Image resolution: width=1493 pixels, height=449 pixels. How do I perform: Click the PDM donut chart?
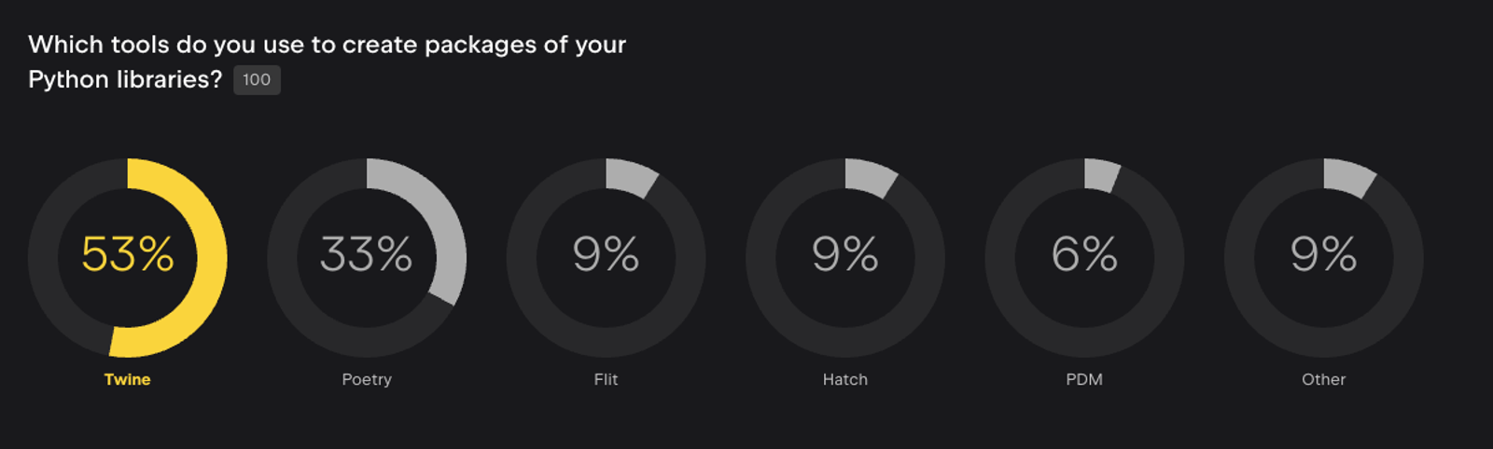pyautogui.click(x=1084, y=258)
